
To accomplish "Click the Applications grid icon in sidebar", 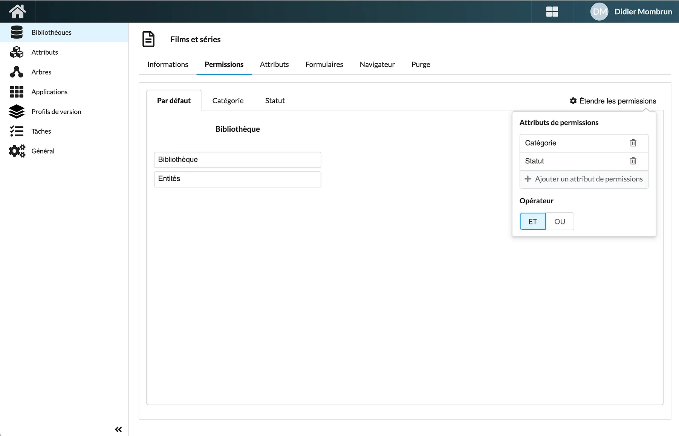I will pyautogui.click(x=17, y=92).
